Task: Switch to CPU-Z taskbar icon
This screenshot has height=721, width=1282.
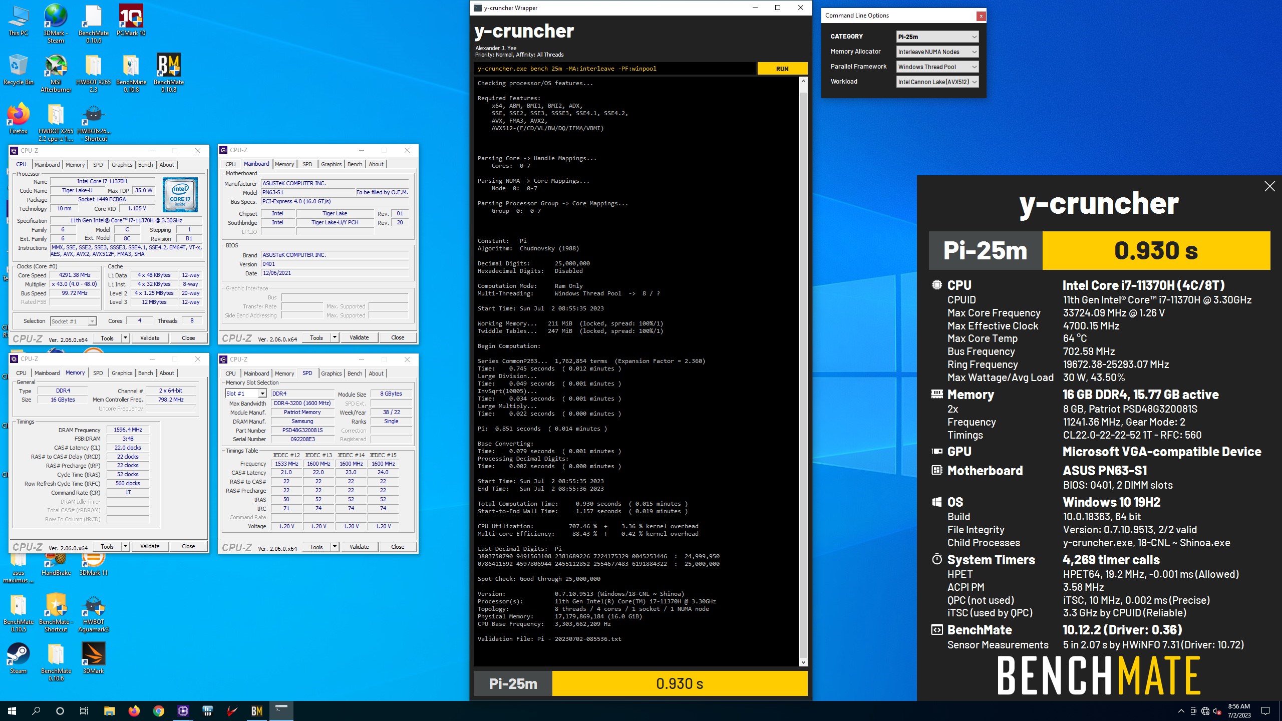Action: coord(183,711)
